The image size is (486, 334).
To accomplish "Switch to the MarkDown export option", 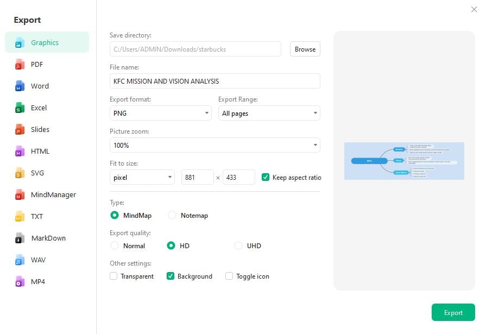I will (47, 238).
